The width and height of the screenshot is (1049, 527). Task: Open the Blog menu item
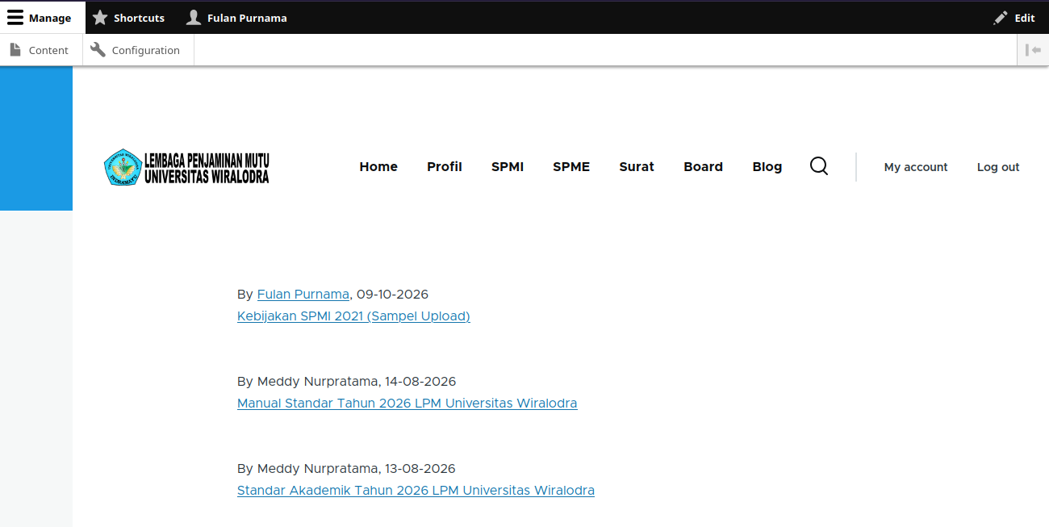pyautogui.click(x=767, y=167)
